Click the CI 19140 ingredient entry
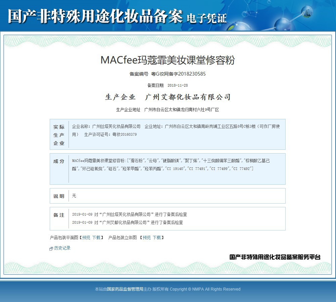 (176, 169)
